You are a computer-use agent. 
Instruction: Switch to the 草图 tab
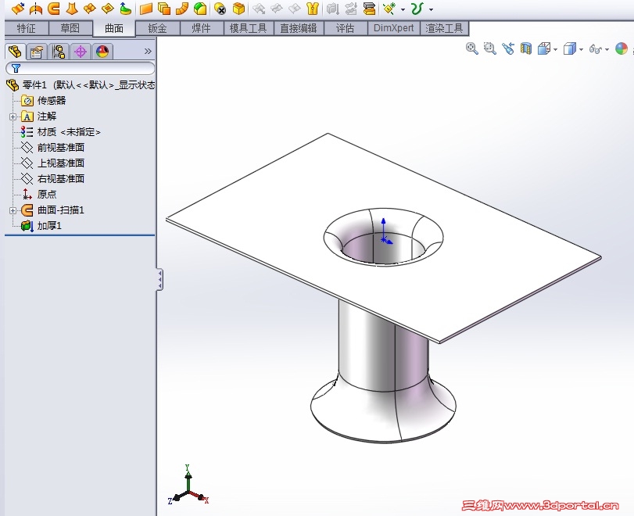pyautogui.click(x=70, y=28)
